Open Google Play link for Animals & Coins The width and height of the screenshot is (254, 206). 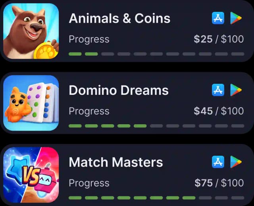click(x=236, y=18)
